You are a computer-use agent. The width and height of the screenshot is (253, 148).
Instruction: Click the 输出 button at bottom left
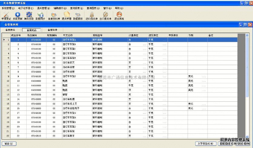tap(9, 143)
